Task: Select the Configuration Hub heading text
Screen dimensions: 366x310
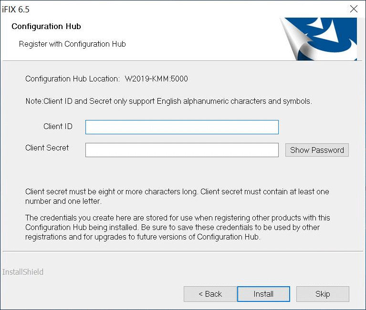Action: (x=46, y=26)
